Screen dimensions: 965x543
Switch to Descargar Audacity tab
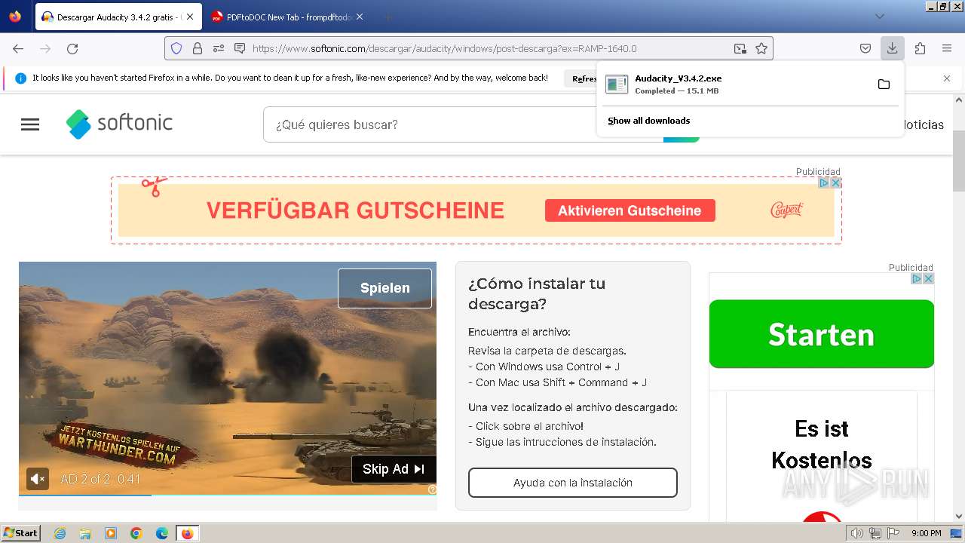point(118,17)
